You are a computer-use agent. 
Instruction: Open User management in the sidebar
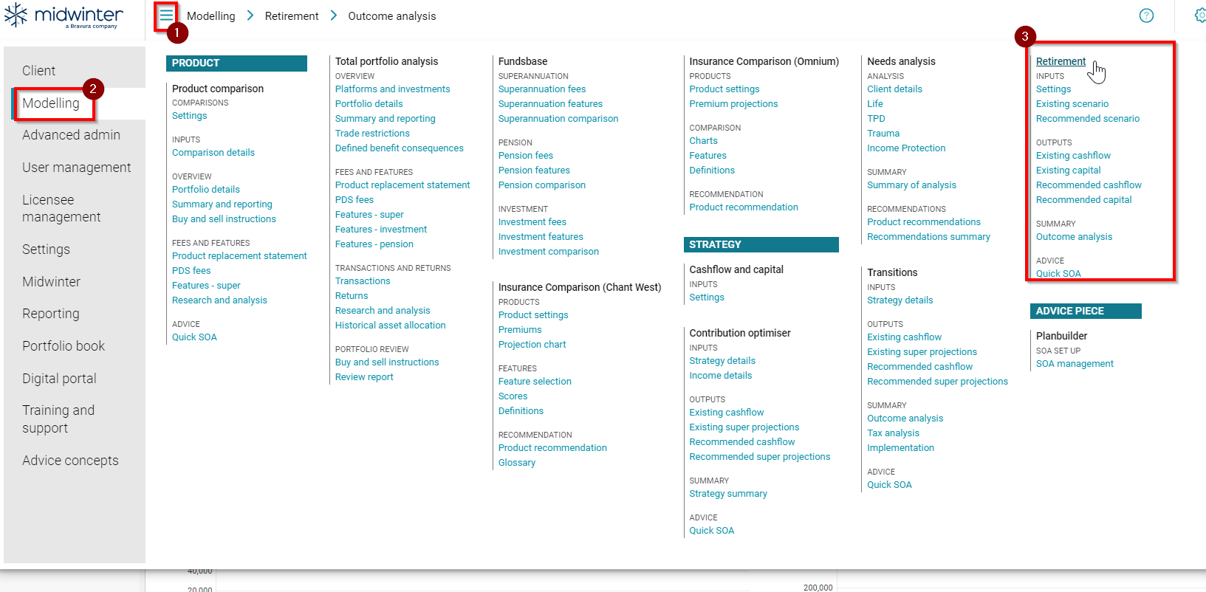point(77,168)
